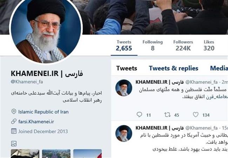This screenshot has width=228, height=158.
Task: Open the Following 8 list
Action: tap(153, 45)
